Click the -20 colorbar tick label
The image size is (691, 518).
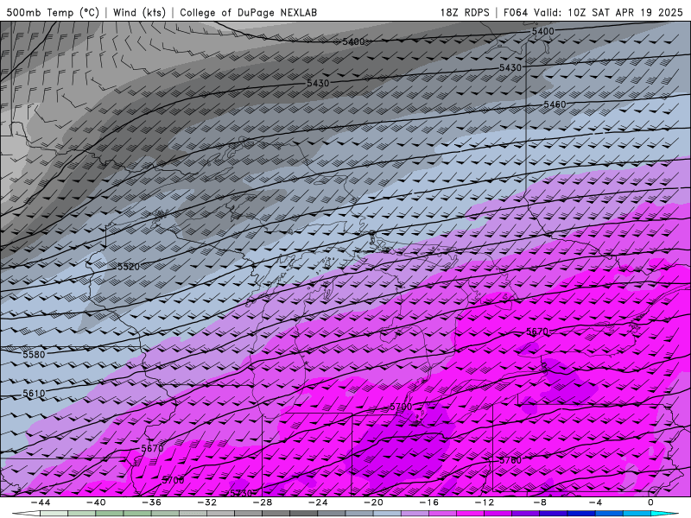(x=373, y=502)
